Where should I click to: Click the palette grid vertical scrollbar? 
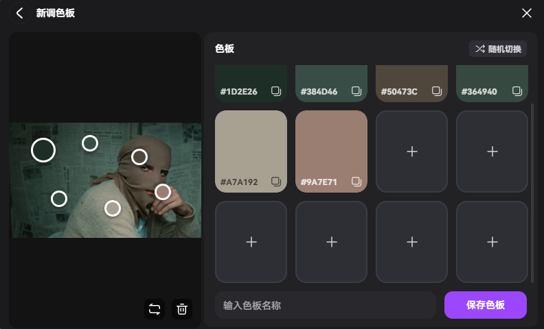pos(532,193)
